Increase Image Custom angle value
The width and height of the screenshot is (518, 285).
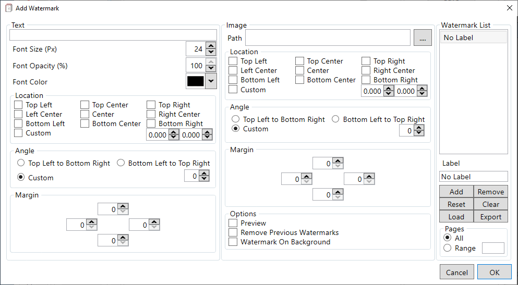[x=419, y=128]
